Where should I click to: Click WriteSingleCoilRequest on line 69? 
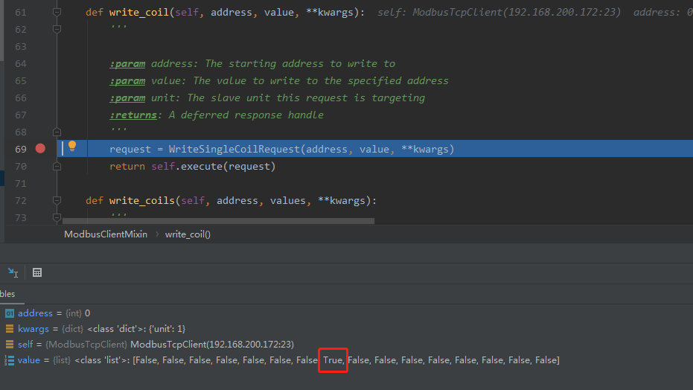[x=234, y=150]
